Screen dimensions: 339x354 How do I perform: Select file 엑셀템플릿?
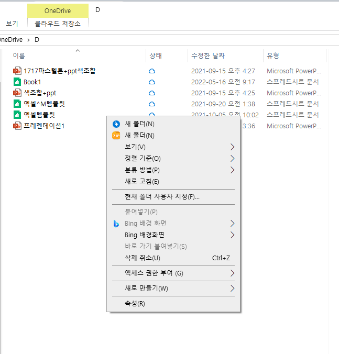coord(39,115)
